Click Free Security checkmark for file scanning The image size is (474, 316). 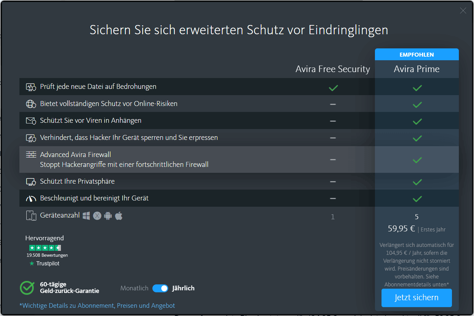point(333,88)
